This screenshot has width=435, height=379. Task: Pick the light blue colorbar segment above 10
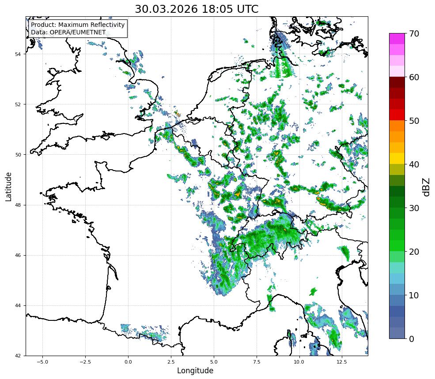(x=397, y=290)
